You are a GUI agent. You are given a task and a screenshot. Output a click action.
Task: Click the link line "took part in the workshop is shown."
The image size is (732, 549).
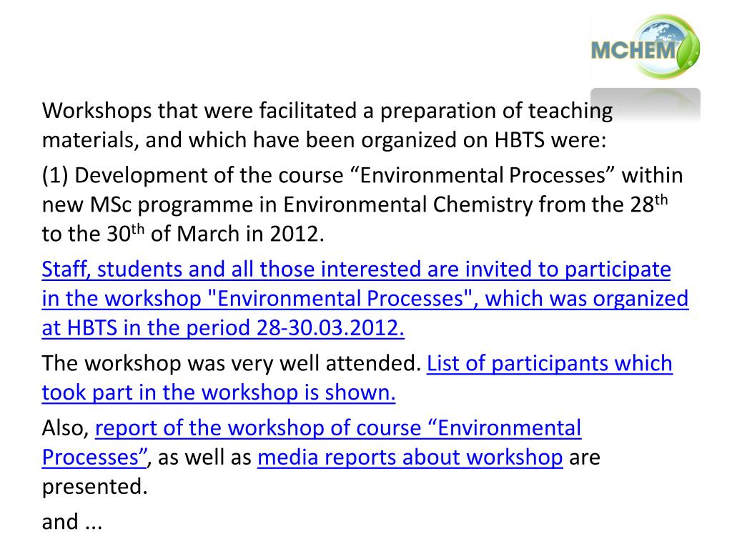219,392
